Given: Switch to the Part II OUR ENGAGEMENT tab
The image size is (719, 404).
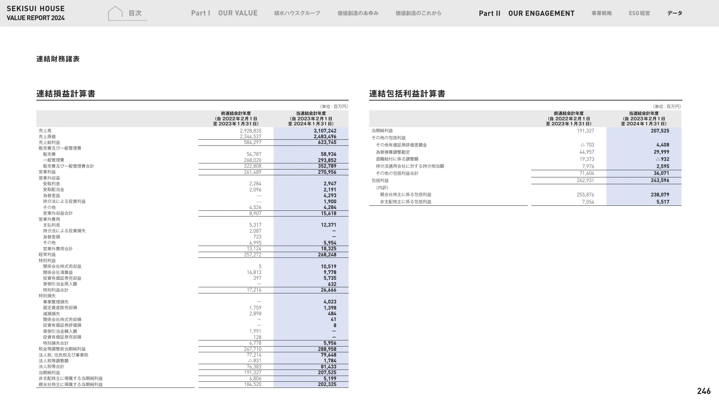Looking at the screenshot, I should 527,14.
